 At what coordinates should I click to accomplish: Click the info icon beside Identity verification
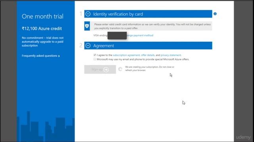(215, 14)
